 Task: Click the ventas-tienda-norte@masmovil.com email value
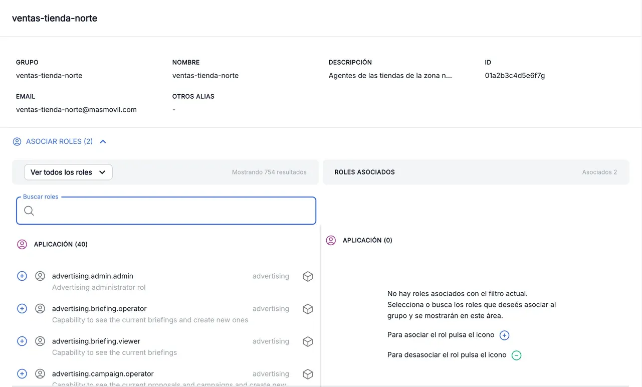click(x=76, y=110)
